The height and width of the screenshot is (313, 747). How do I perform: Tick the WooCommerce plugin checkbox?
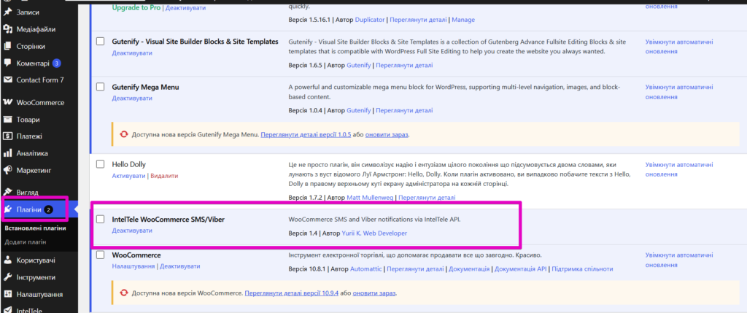(100, 255)
